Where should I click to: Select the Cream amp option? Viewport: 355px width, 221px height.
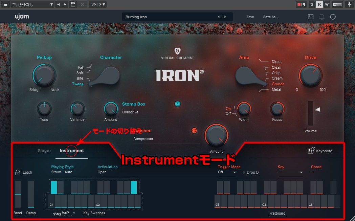click(x=277, y=78)
